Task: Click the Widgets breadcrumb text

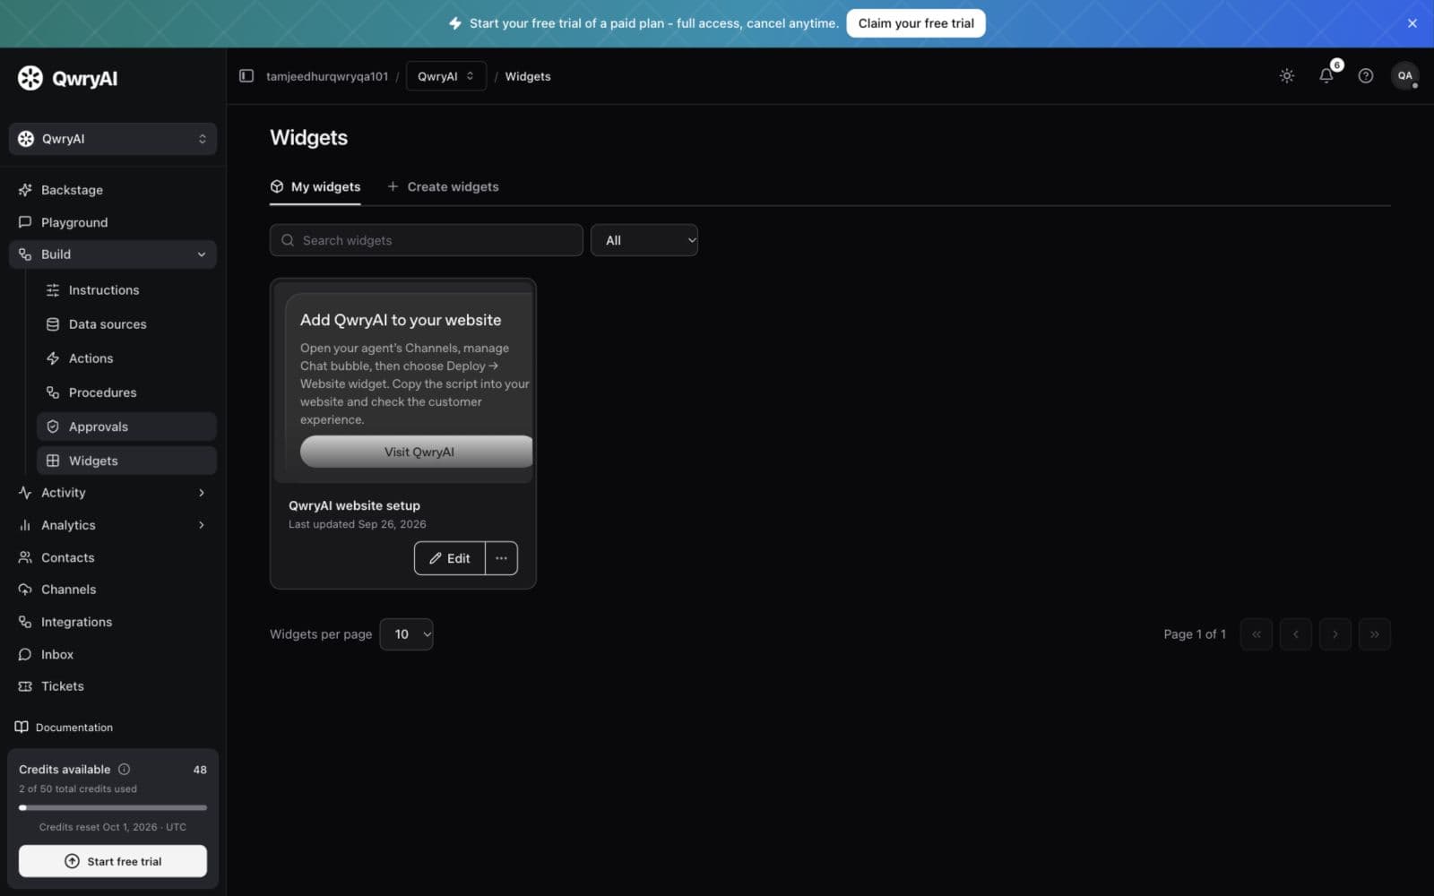Action: pos(528,76)
